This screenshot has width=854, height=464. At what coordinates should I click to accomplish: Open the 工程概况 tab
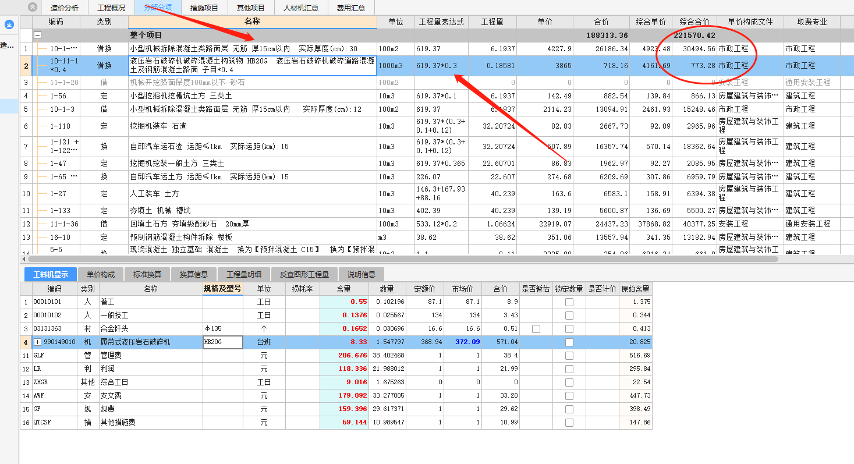[111, 8]
